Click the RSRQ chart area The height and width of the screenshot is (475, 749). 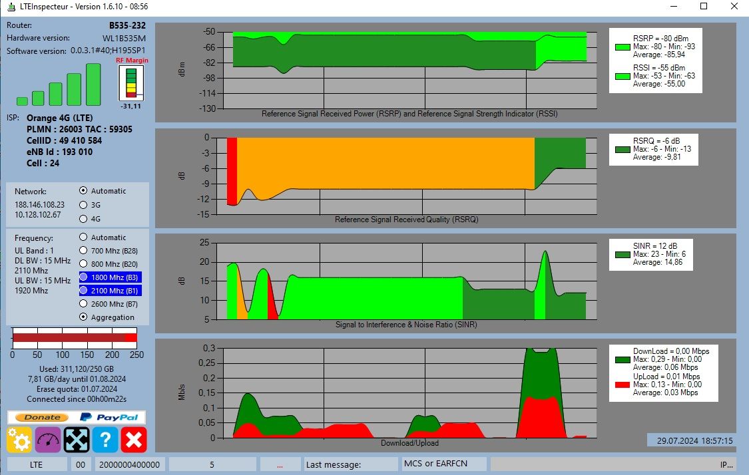(x=407, y=176)
